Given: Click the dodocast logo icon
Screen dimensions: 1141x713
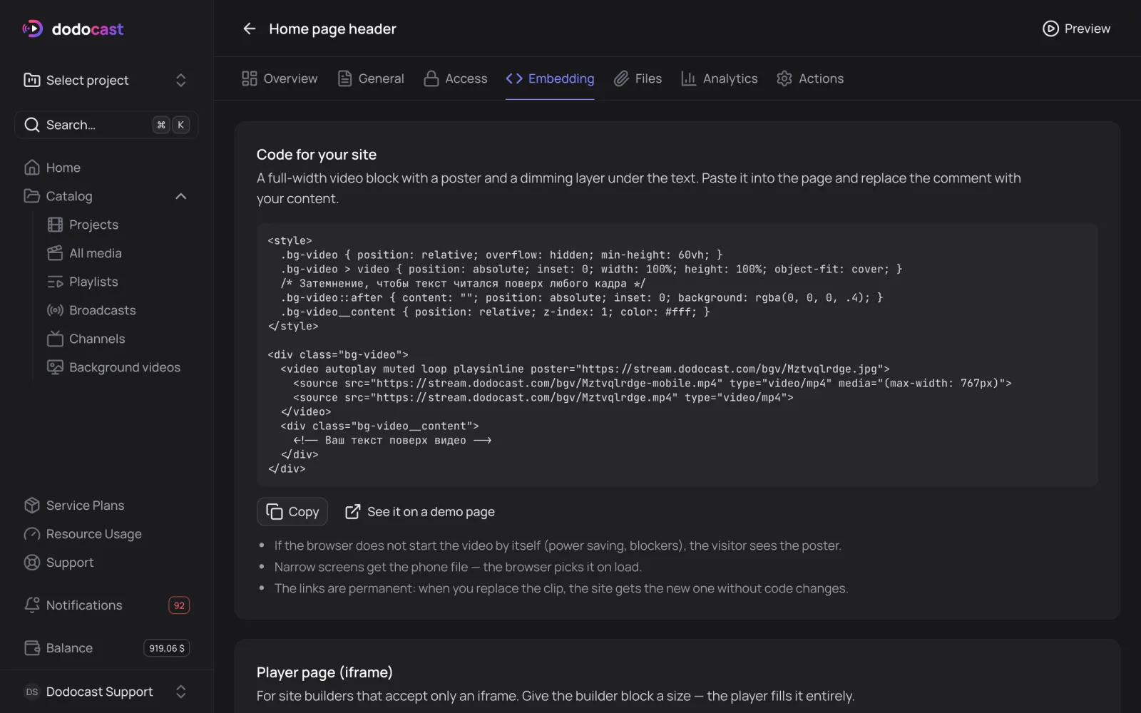Looking at the screenshot, I should 32,29.
